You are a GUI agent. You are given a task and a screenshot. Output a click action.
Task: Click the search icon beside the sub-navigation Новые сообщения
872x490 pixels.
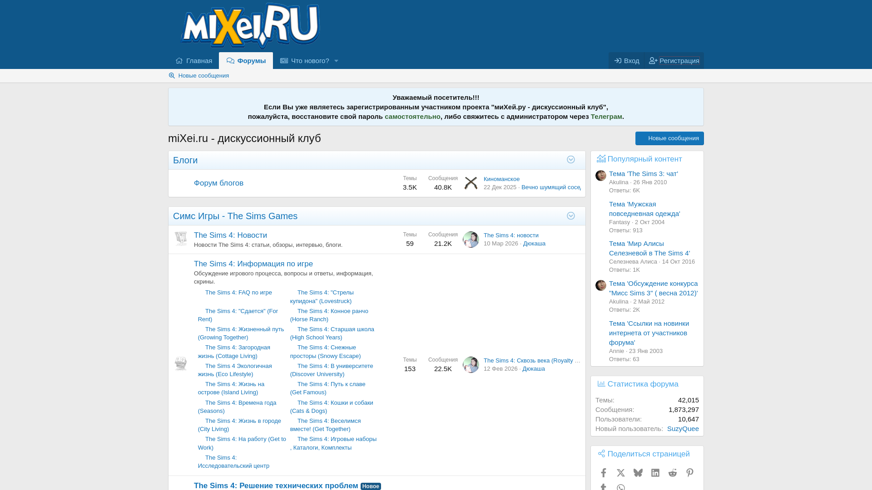click(x=172, y=75)
